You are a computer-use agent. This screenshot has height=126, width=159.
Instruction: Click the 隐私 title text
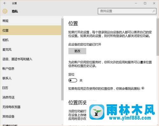15,11
